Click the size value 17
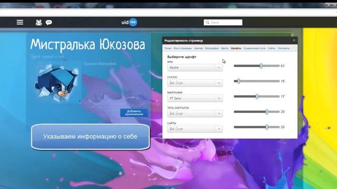Screen dimensions: 337x189 (283, 97)
